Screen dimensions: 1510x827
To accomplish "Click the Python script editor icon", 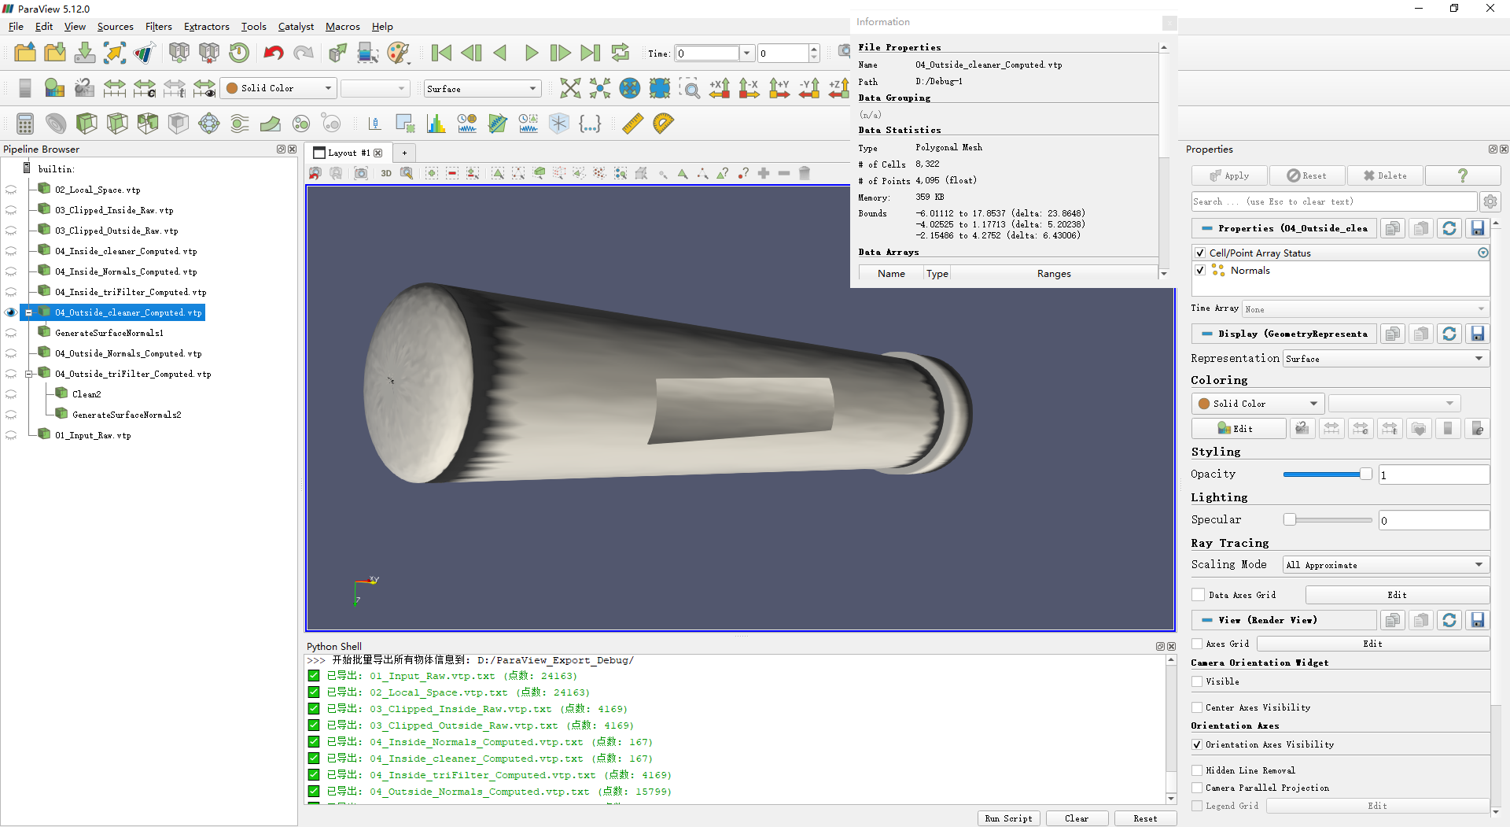I will point(589,124).
